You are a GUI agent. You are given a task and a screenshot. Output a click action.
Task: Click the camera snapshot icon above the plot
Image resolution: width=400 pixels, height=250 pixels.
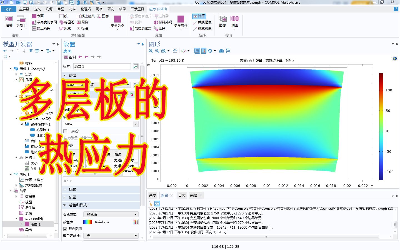221,51
